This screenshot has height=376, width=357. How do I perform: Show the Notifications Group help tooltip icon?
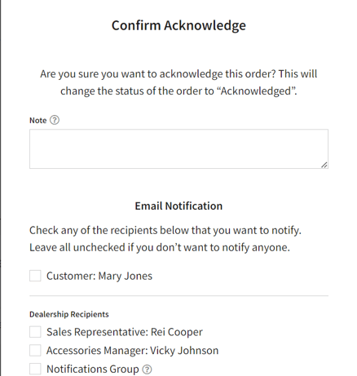tap(147, 369)
